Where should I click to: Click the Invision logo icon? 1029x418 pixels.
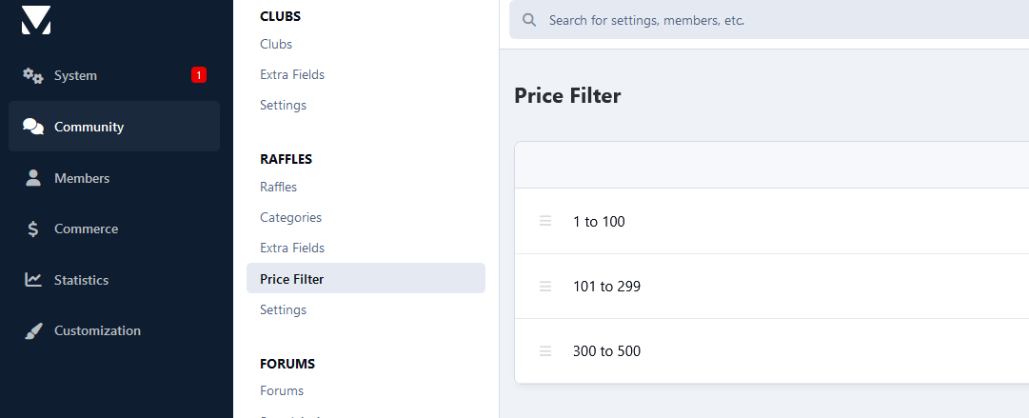pyautogui.click(x=35, y=20)
